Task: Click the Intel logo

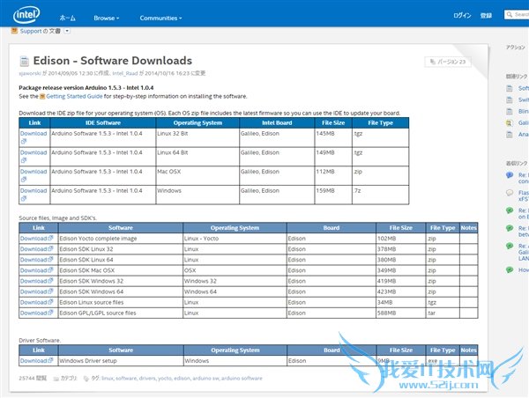Action: click(x=26, y=16)
